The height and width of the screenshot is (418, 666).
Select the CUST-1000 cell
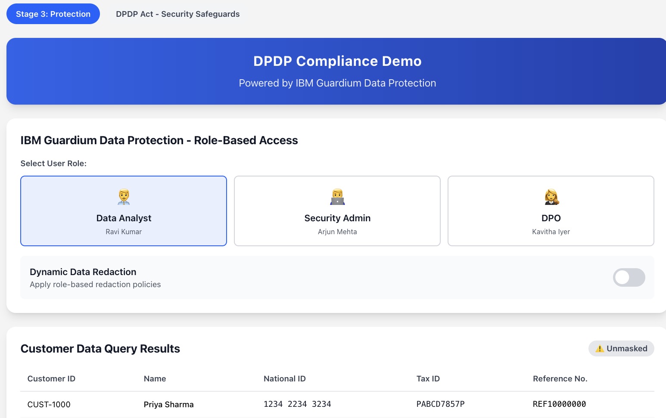coord(49,405)
